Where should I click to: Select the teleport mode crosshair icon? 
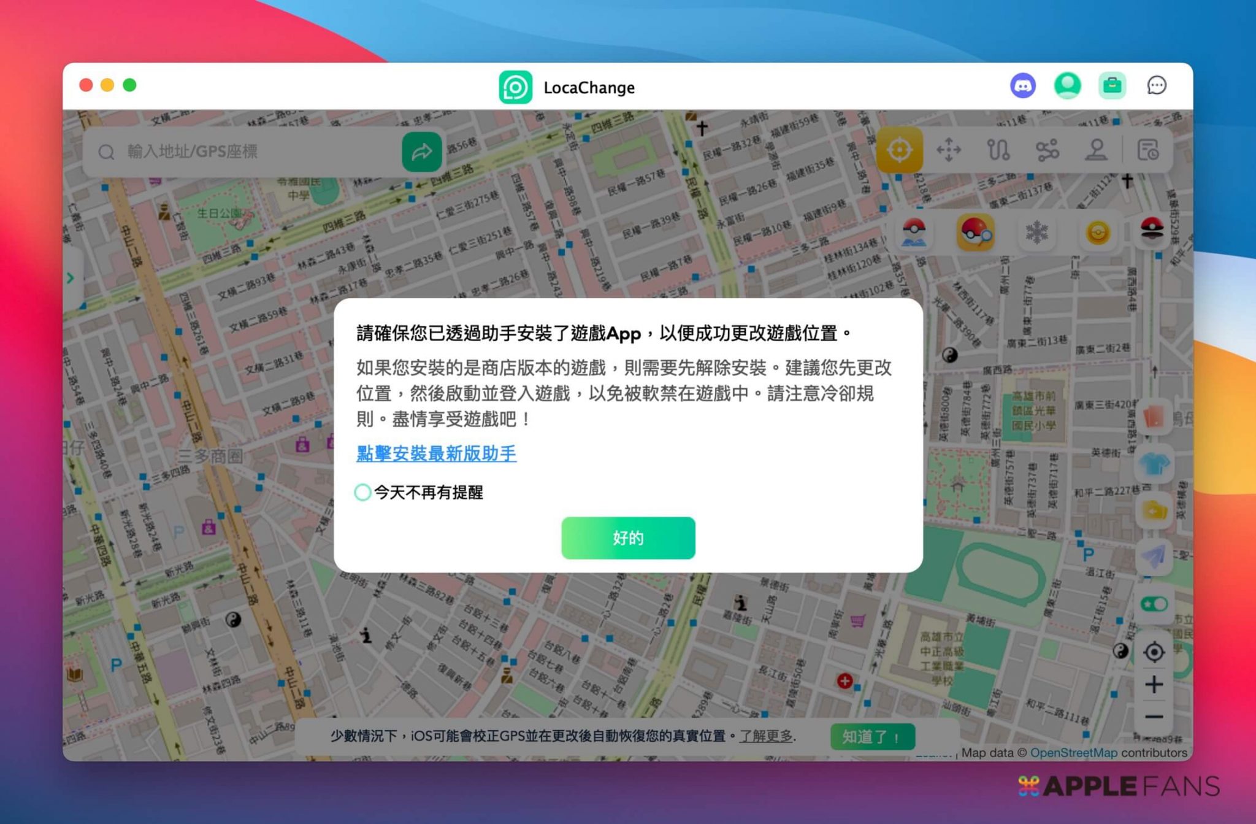[899, 150]
